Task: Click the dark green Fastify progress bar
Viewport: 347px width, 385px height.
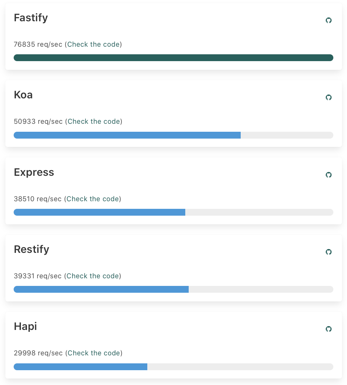Action: click(173, 58)
